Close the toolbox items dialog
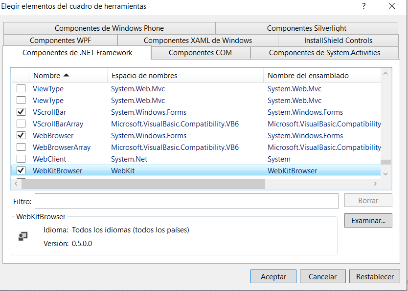Image resolution: width=408 pixels, height=291 pixels. coord(391,6)
